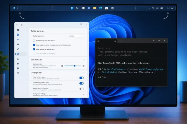Viewport: 187px width, 124px height.
Task: Turn off Cloud content search toggle
Action: (81, 78)
